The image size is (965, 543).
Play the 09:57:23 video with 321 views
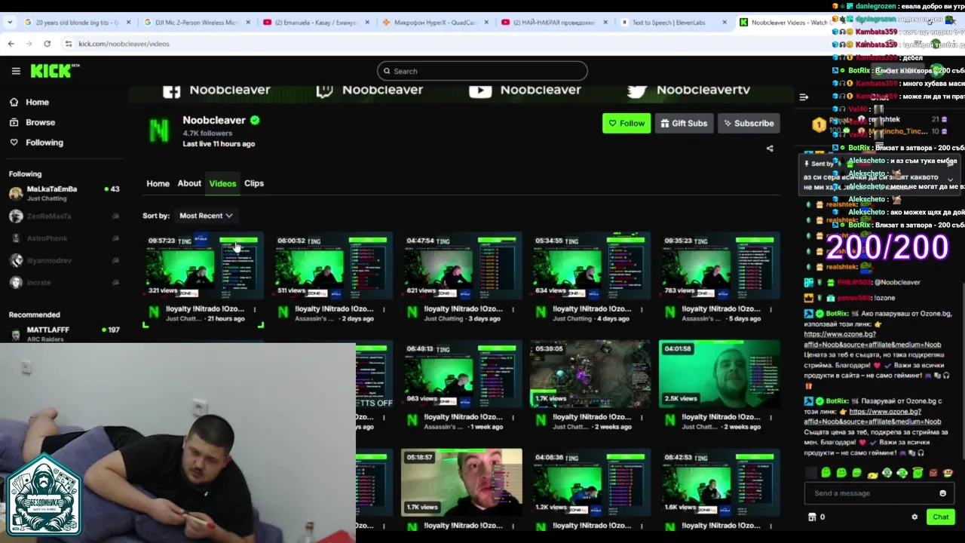tap(204, 265)
